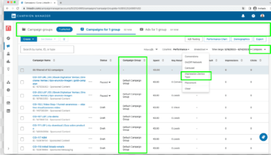Switch to the Campaign groups tab
This screenshot has height=155, width=271.
pyautogui.click(x=37, y=29)
